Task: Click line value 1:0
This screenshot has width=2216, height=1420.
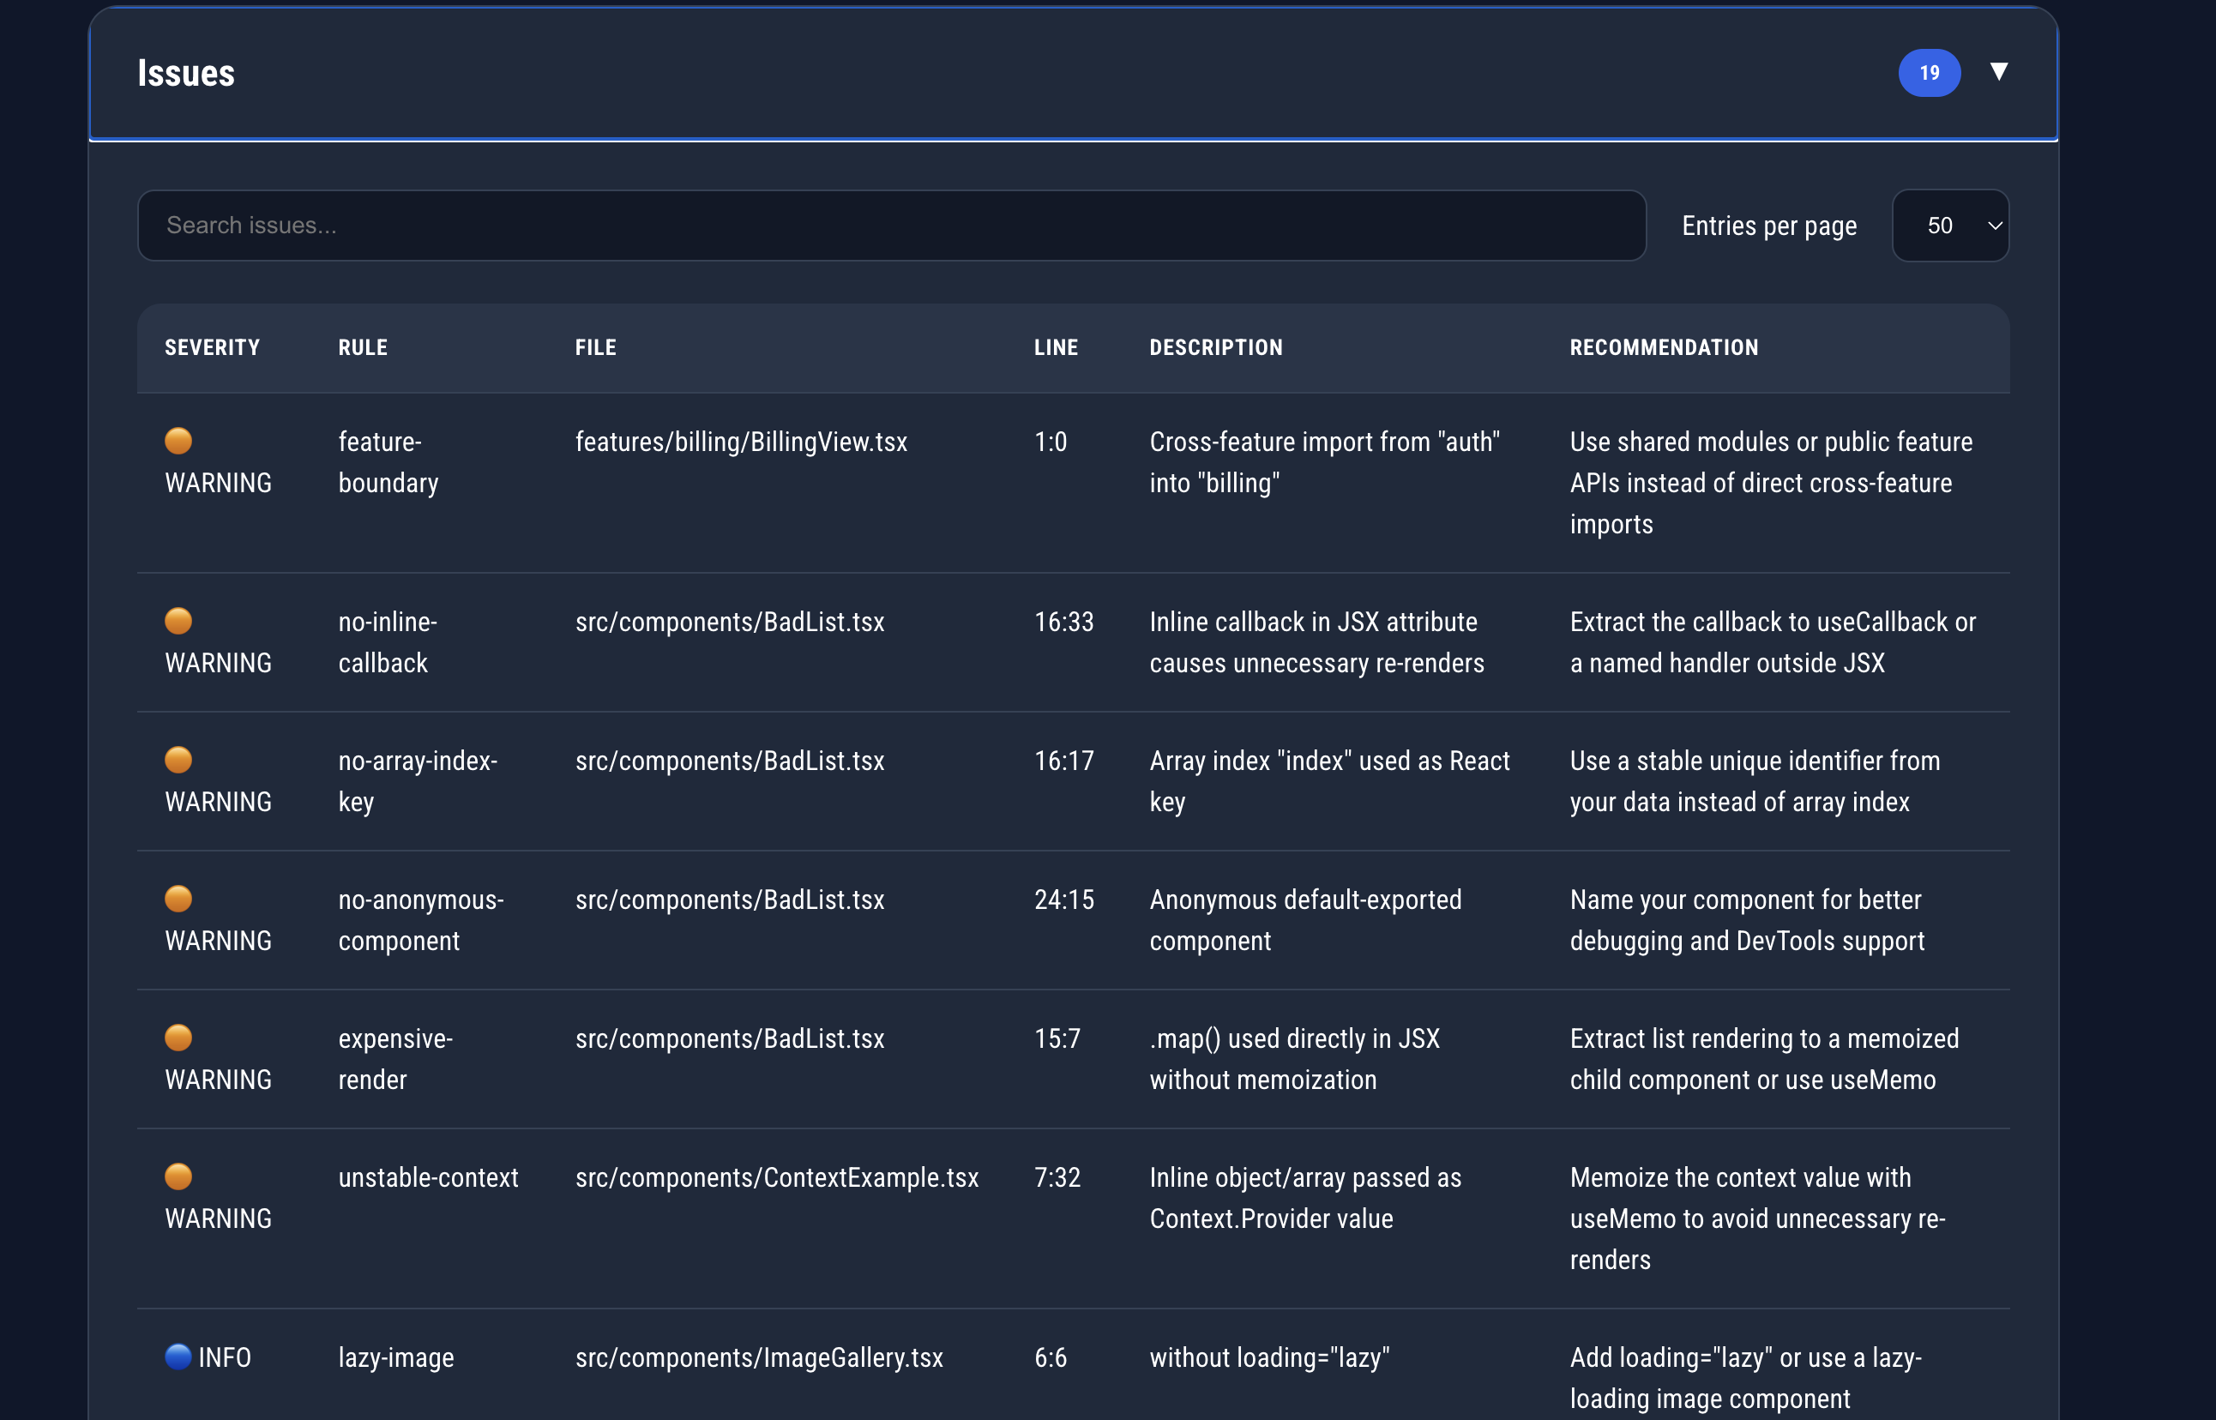Action: (1051, 442)
